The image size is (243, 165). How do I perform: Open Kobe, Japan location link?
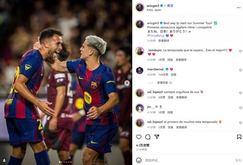pos(154,10)
